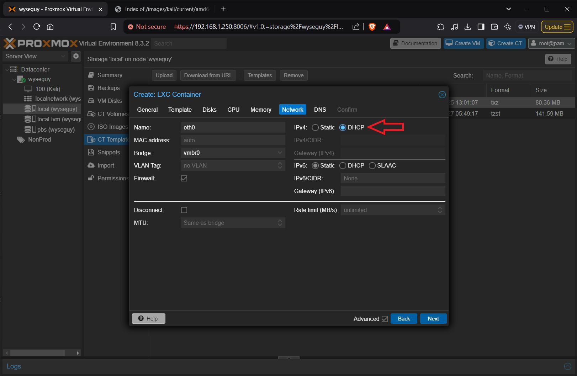Click Proxmox top Search field
The height and width of the screenshot is (376, 577).
tap(189, 43)
